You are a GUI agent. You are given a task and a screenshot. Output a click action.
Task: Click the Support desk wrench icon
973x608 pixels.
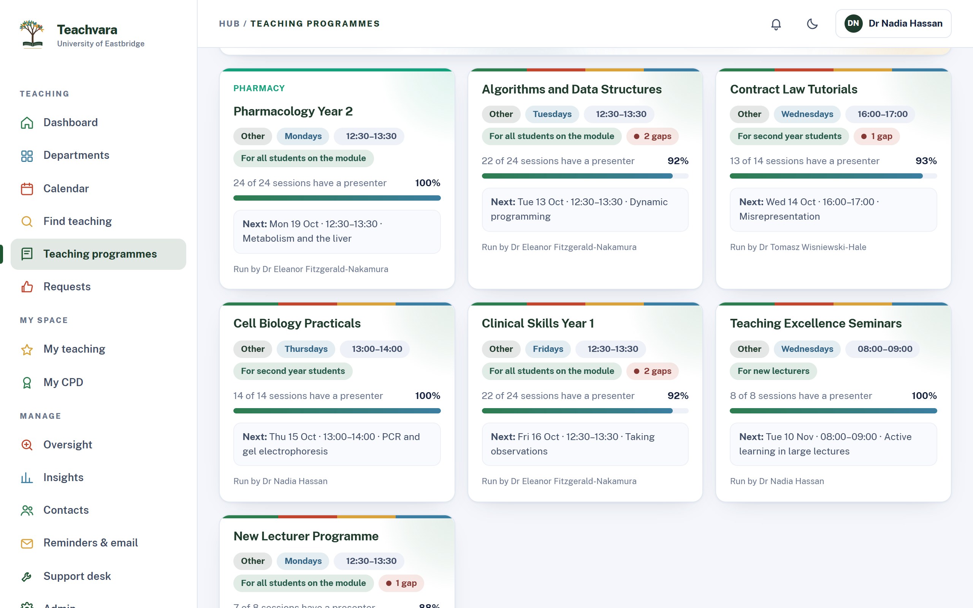[x=27, y=576]
